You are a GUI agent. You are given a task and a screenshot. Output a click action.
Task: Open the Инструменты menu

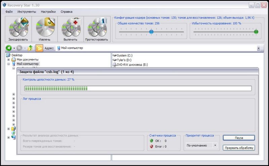point(27,12)
